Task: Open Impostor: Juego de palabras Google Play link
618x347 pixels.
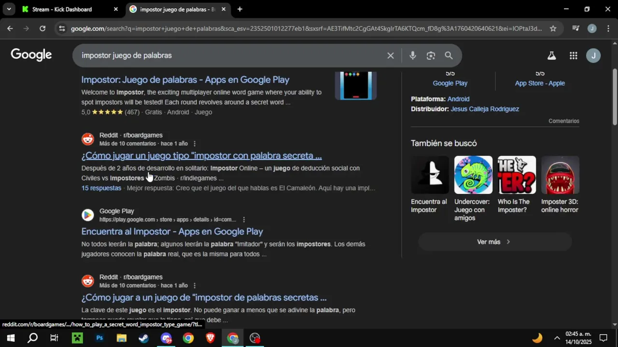Action: point(185,80)
